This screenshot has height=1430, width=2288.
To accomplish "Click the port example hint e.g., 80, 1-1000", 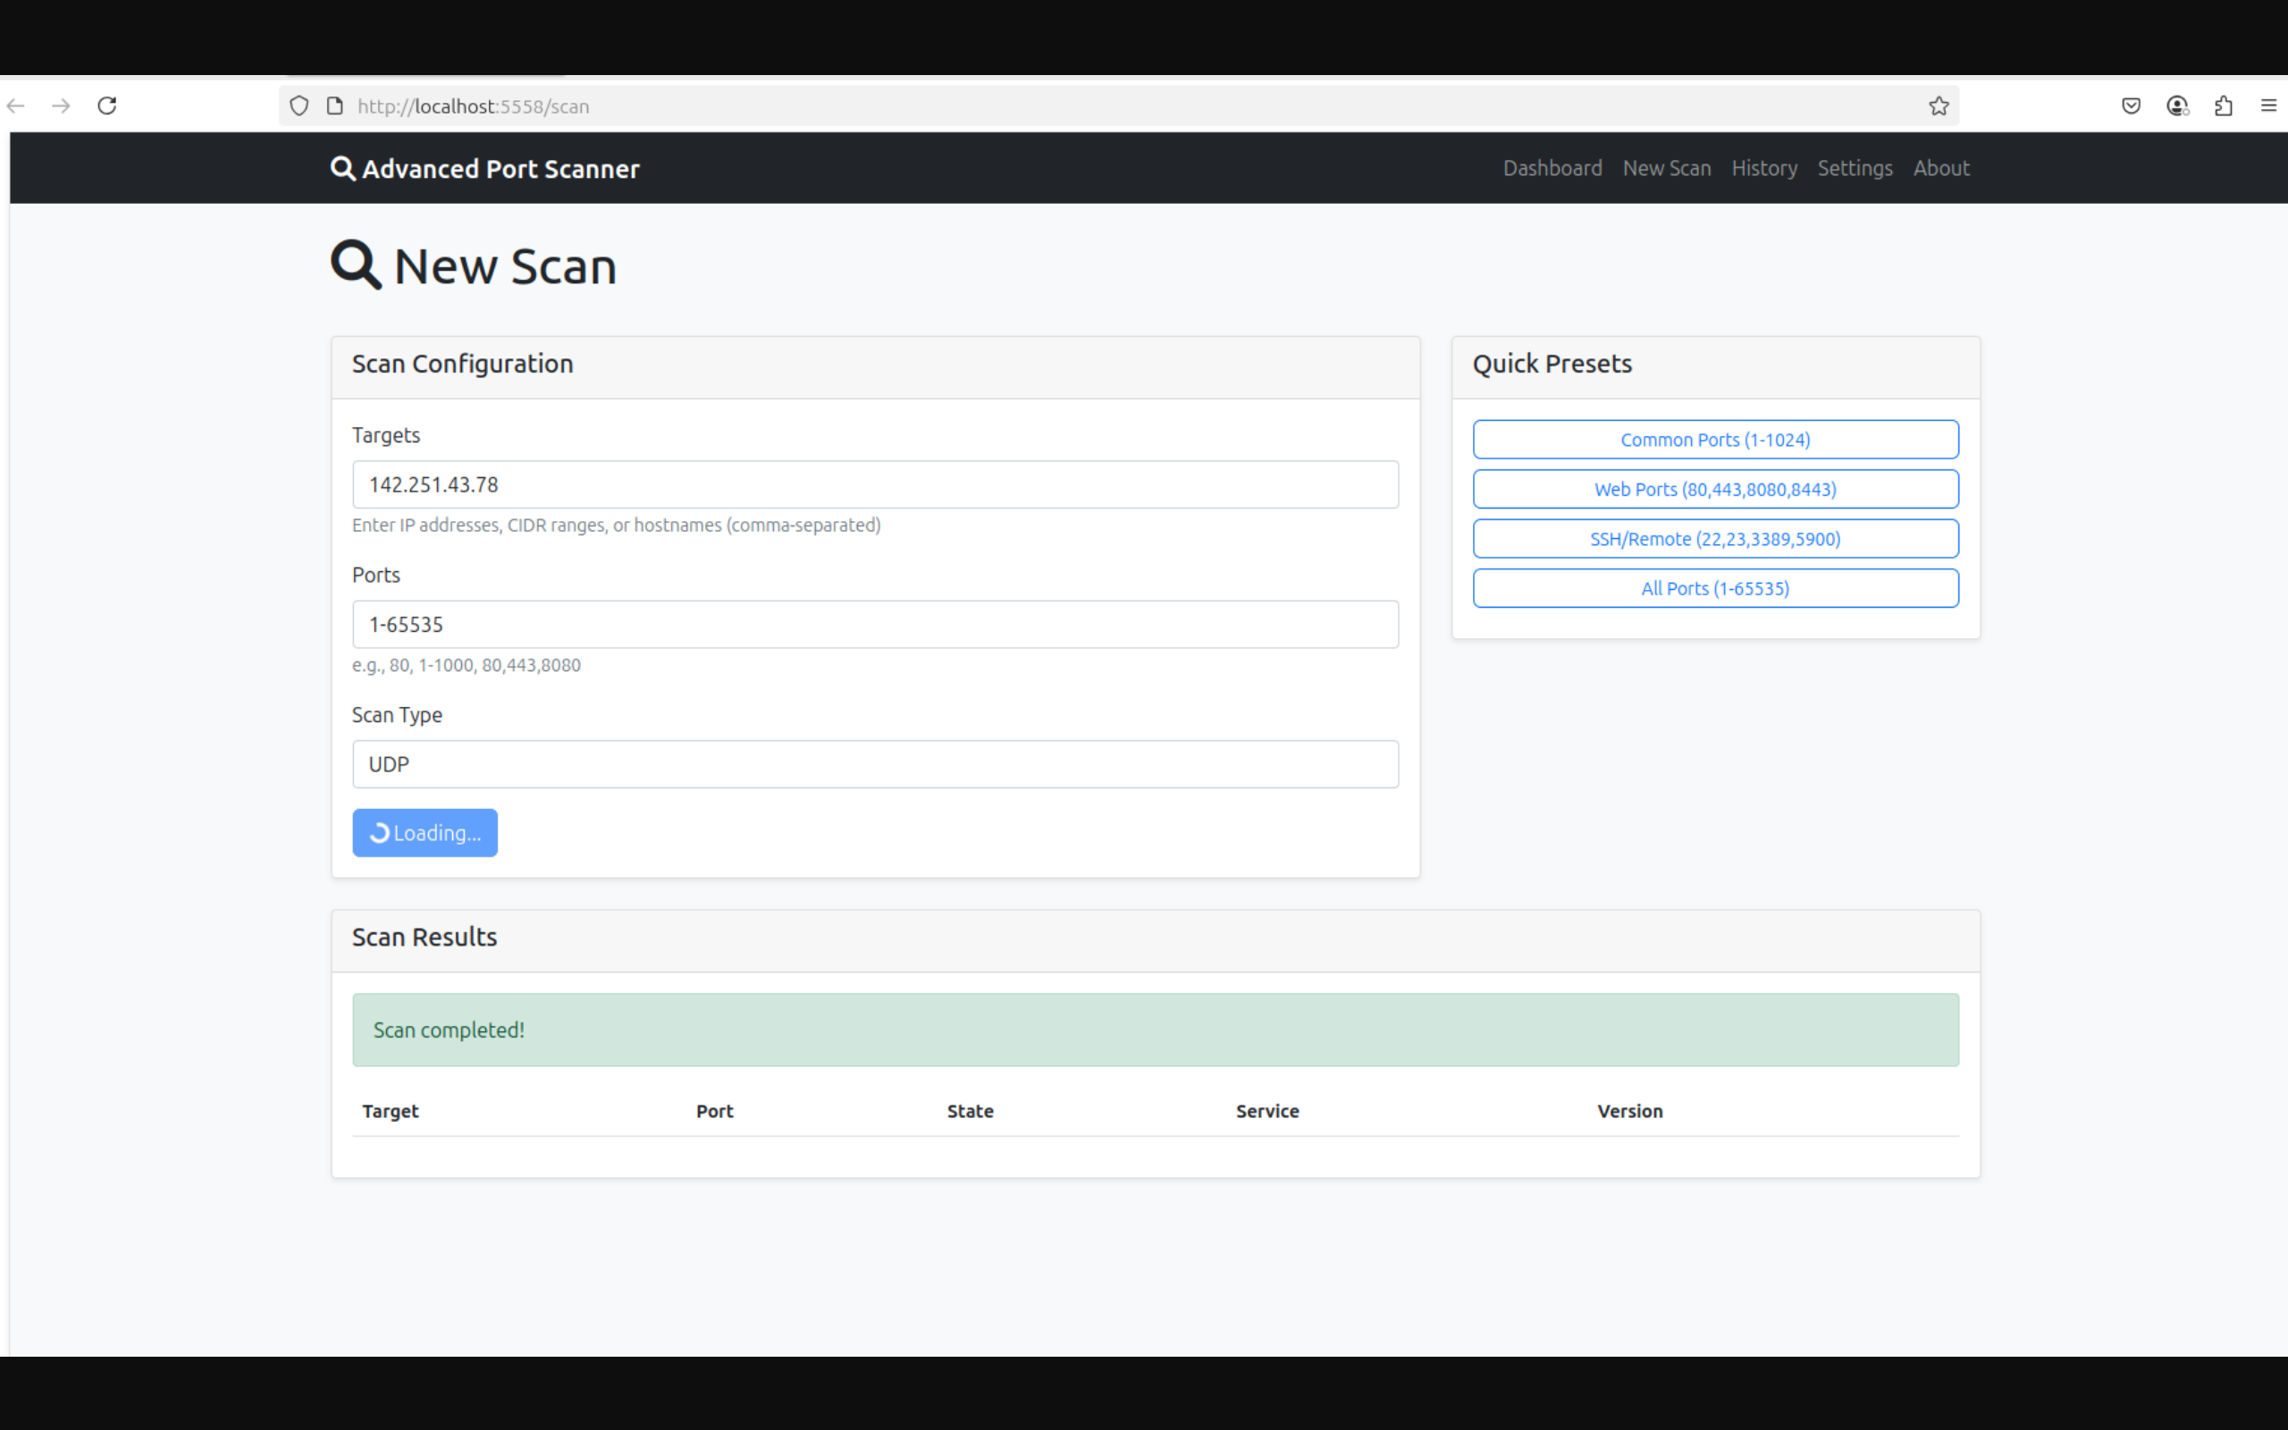I will (467, 665).
